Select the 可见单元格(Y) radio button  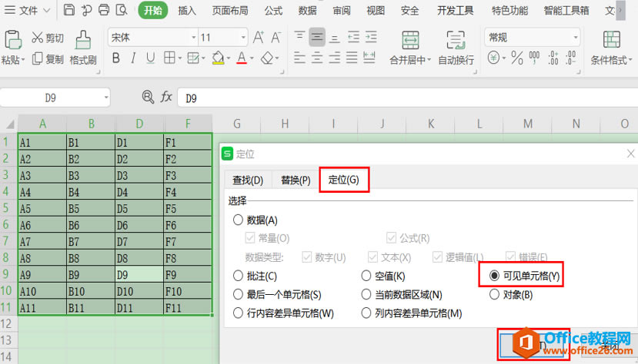[495, 276]
